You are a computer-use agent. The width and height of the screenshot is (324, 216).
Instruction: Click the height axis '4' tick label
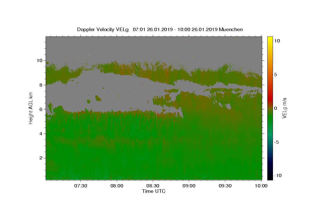point(41,134)
